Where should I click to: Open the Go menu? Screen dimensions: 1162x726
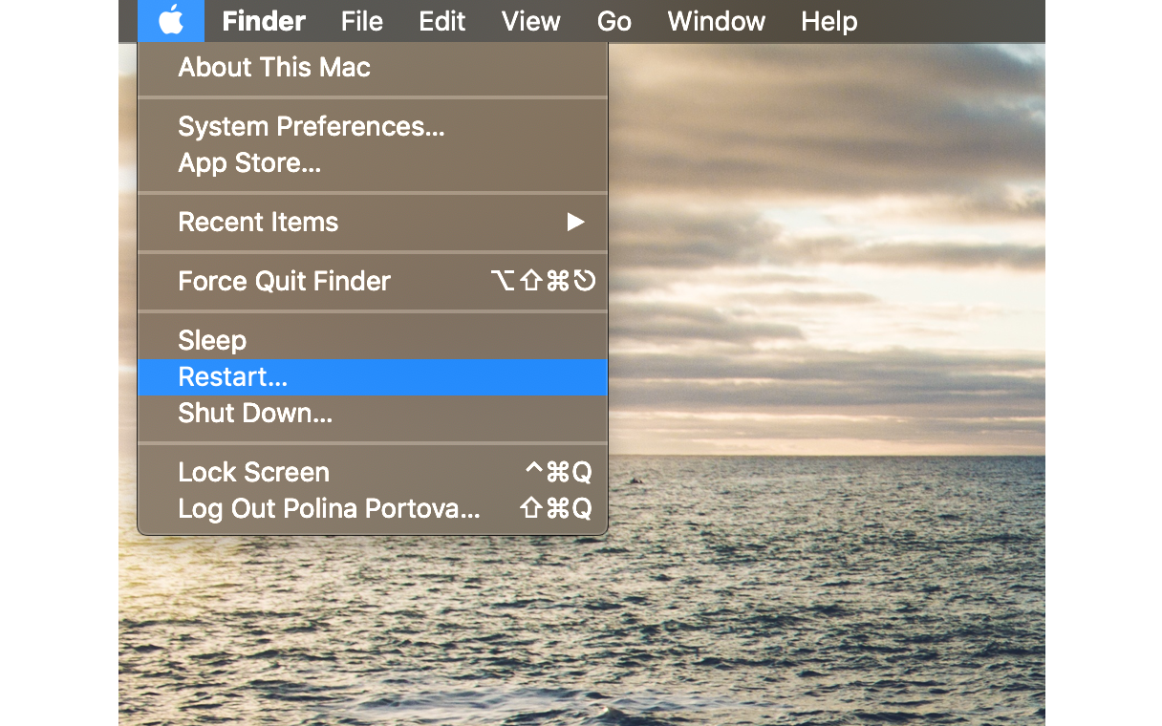(614, 21)
